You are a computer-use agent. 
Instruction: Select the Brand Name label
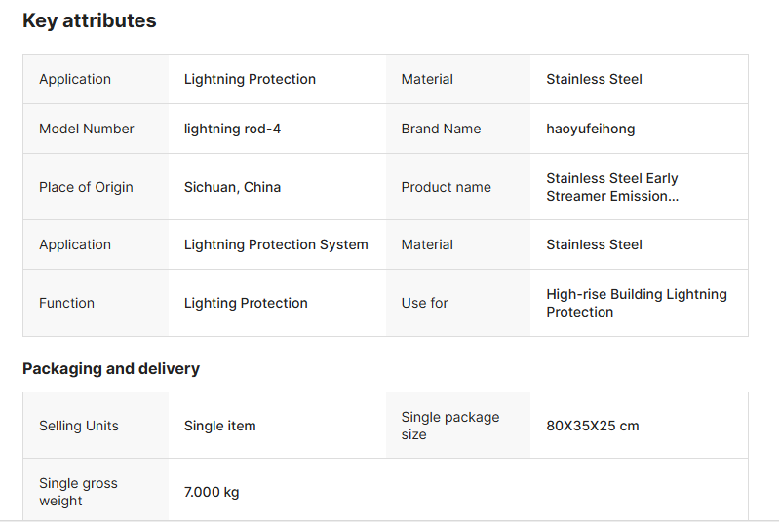pyautogui.click(x=441, y=129)
